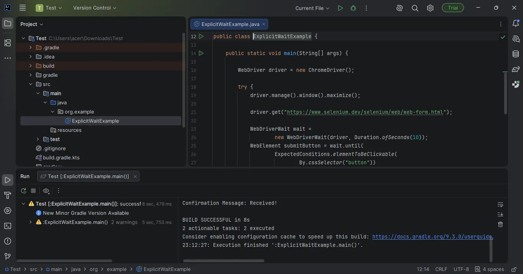Screen dimensions: 523x274
Task: Open the Test project dropdown
Action: 49,8
